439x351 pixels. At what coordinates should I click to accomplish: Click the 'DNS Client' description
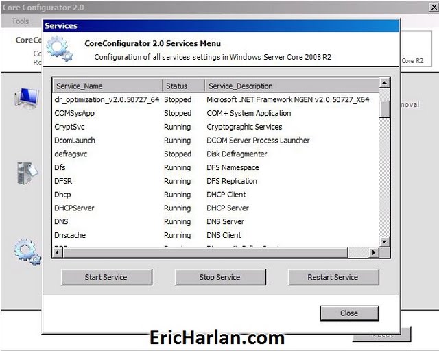click(x=224, y=235)
